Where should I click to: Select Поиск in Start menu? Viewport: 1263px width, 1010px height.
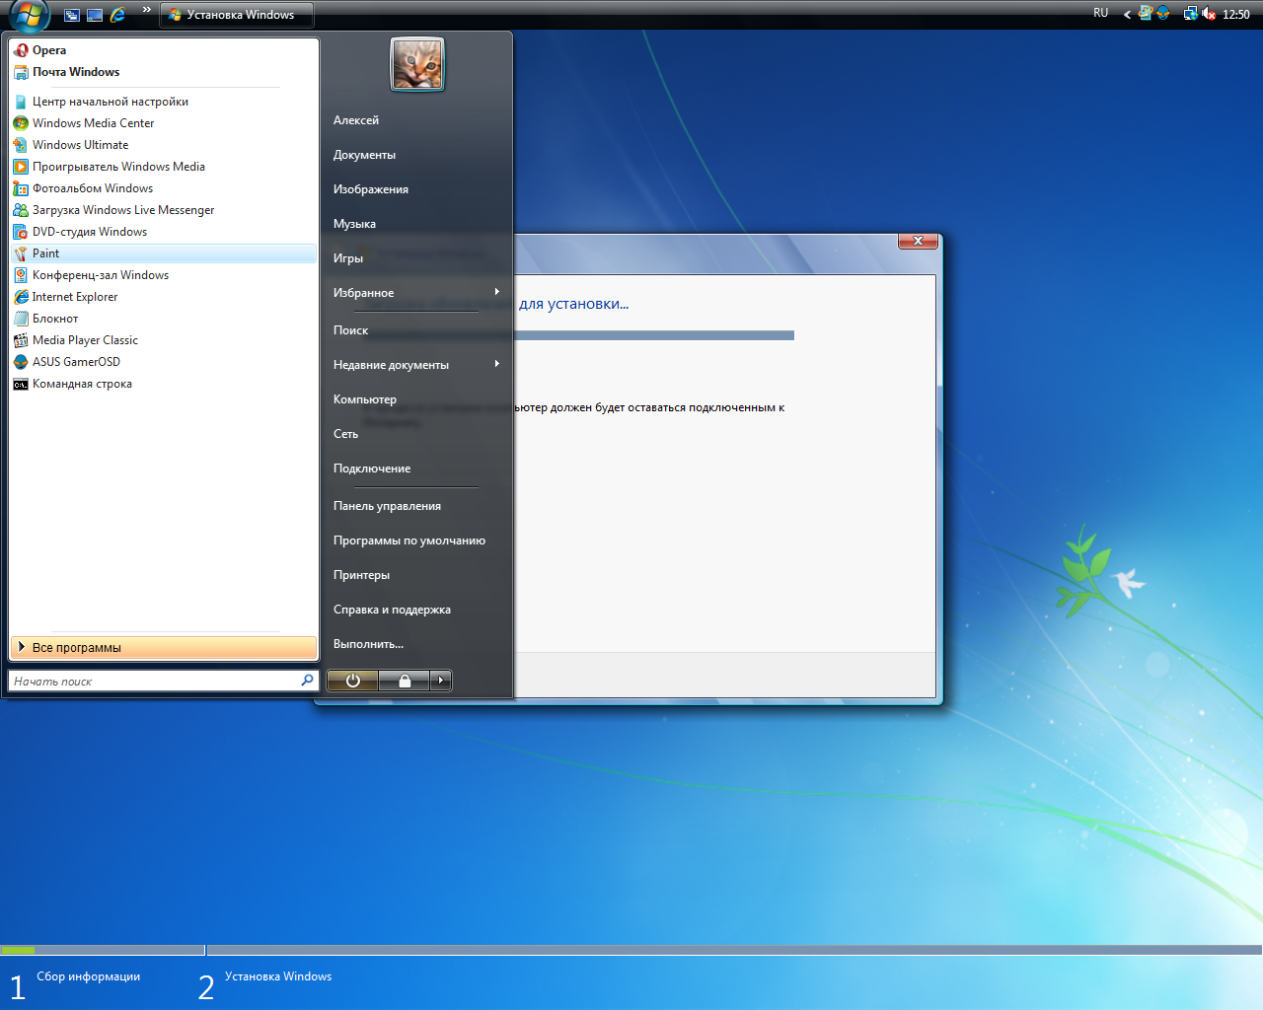pyautogui.click(x=350, y=330)
